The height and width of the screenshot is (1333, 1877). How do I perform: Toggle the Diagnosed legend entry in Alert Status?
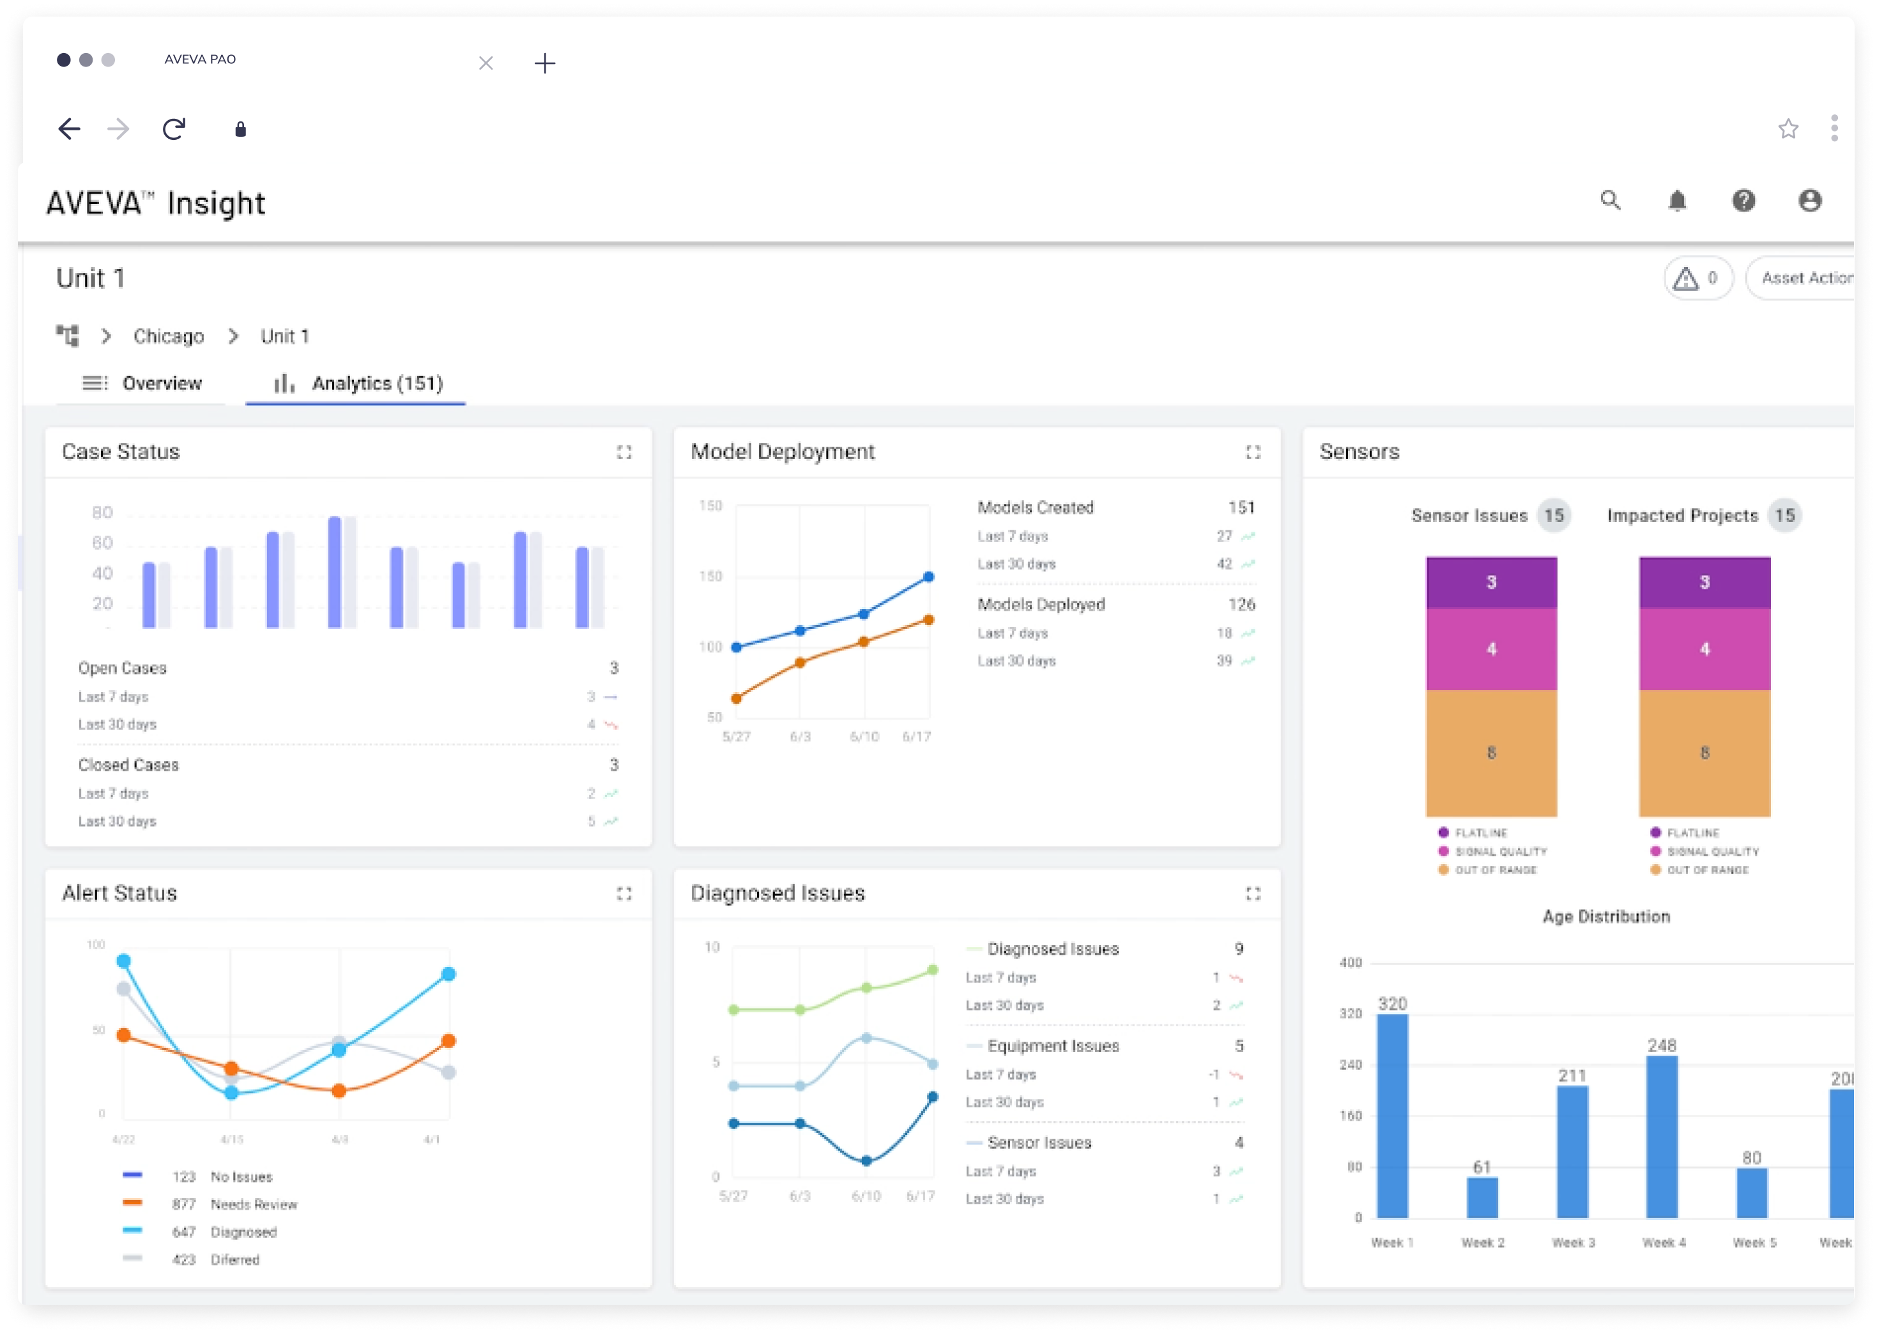pyautogui.click(x=243, y=1232)
